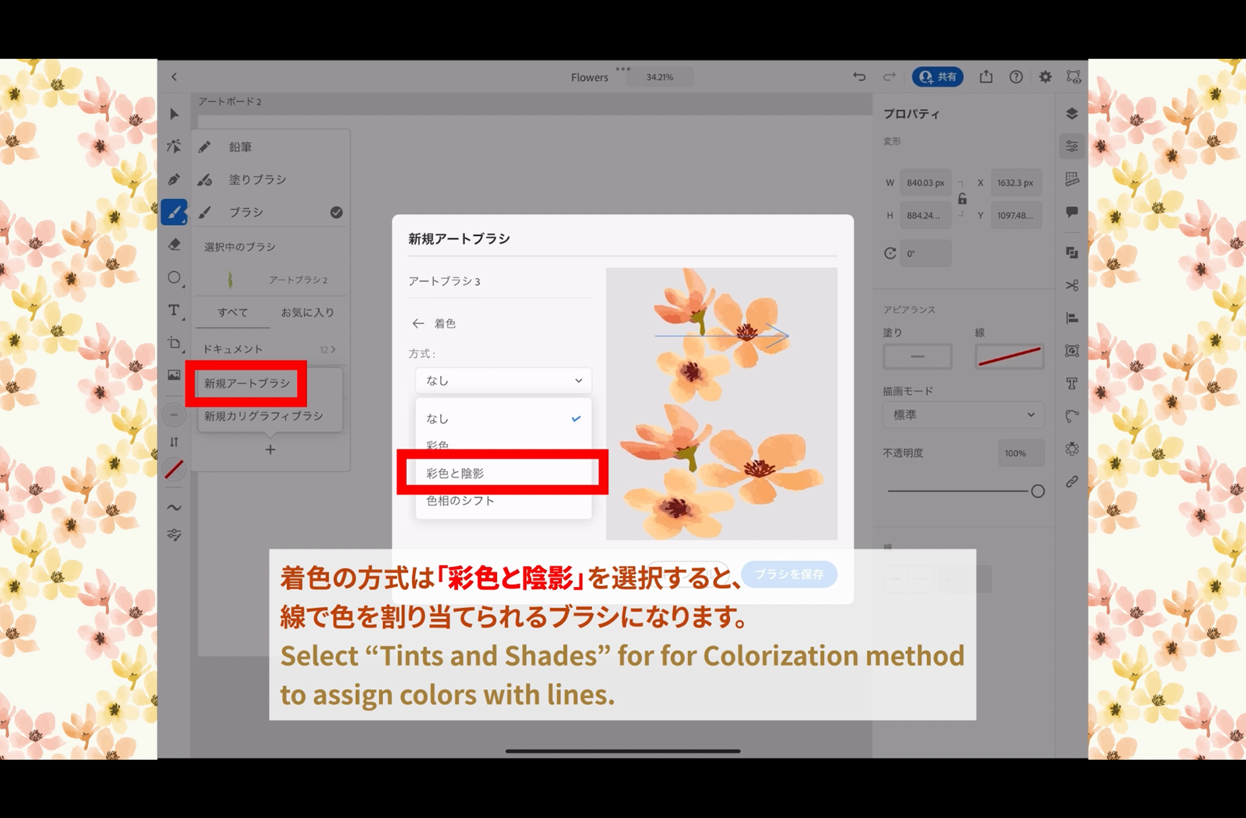Open the smoothing wave settings icon
Image resolution: width=1246 pixels, height=818 pixels.
[174, 507]
